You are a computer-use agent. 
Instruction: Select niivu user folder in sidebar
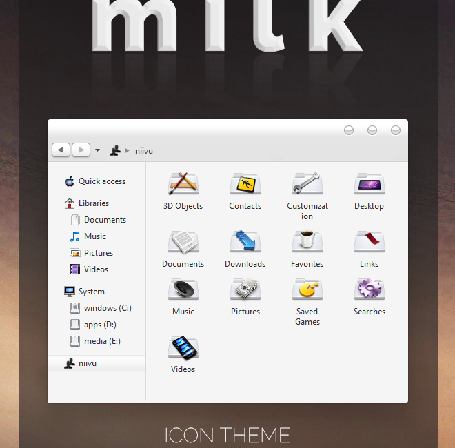tap(97, 363)
